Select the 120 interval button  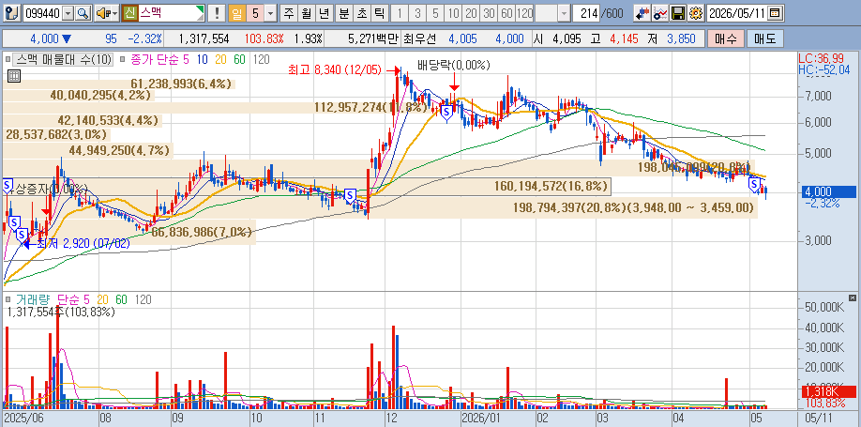point(525,13)
